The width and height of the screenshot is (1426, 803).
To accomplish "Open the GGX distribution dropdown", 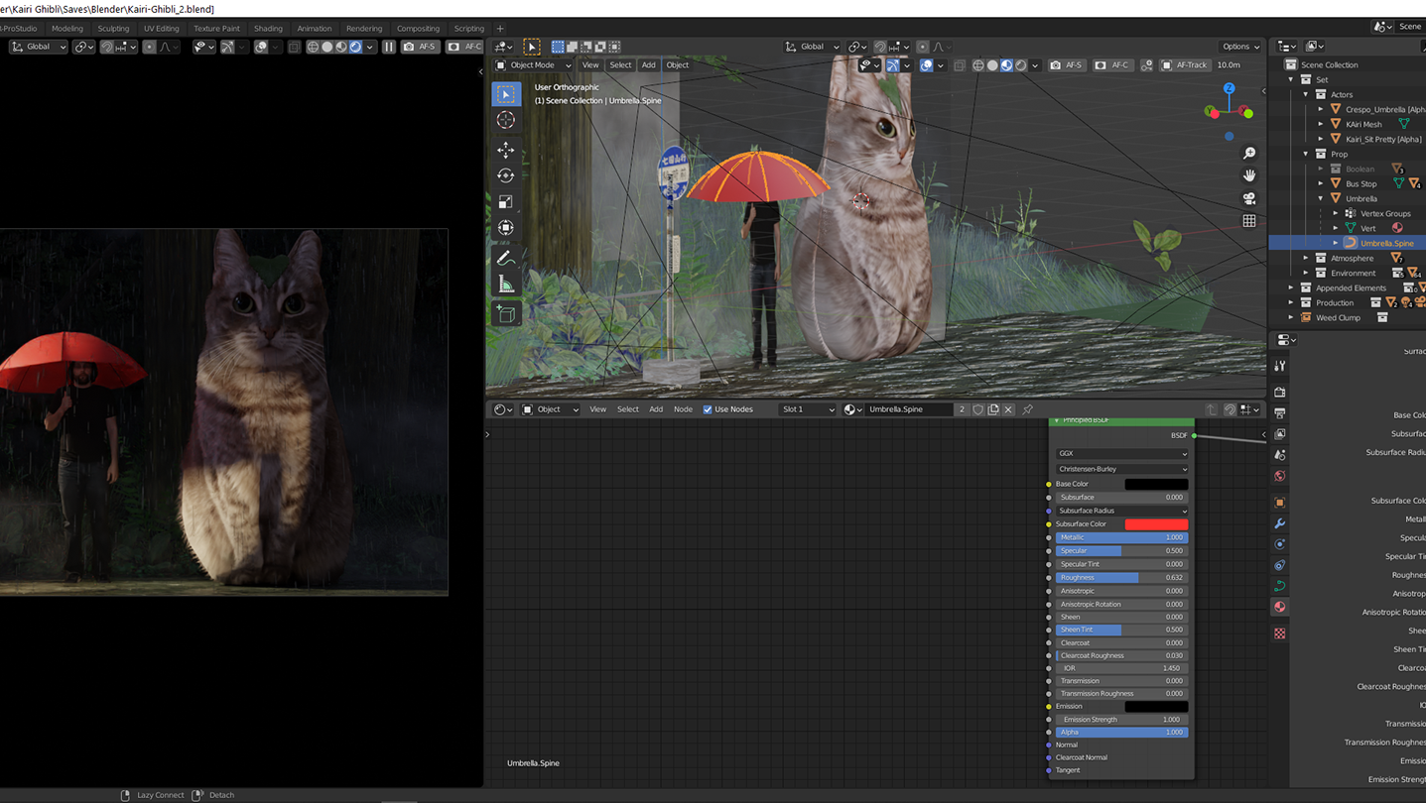I will pos(1121,453).
